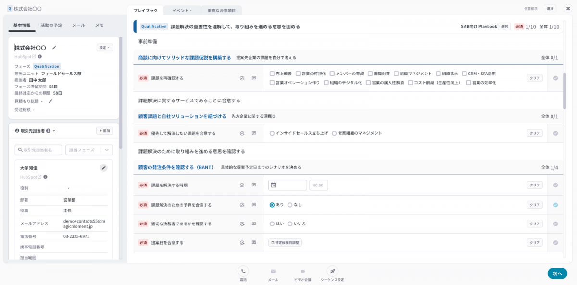577x285 pixels.
Task: Click the task-check icon in 課題を再確認する row
Action: (x=242, y=78)
